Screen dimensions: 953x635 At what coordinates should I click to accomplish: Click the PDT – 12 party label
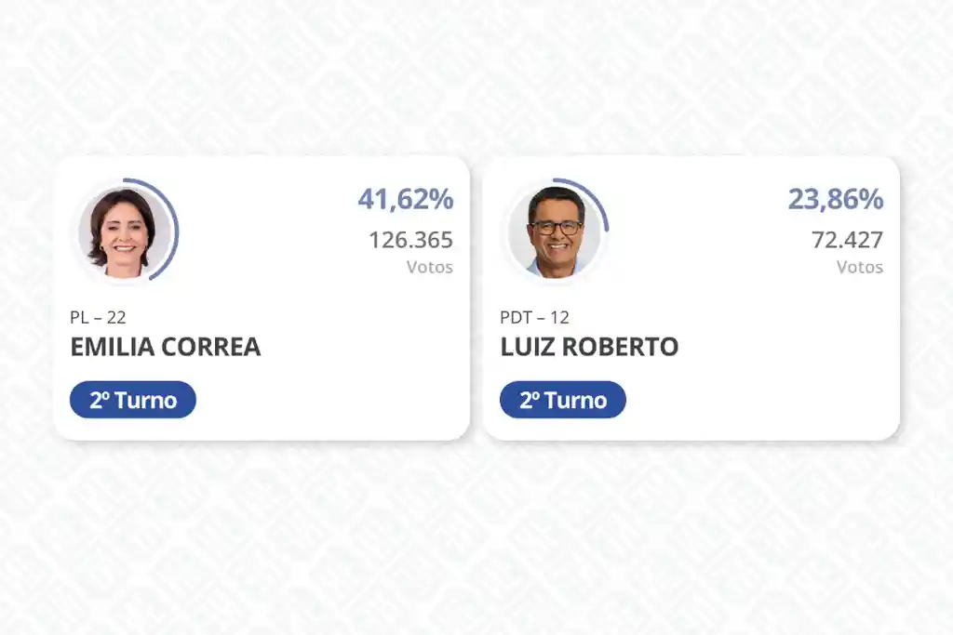click(x=534, y=317)
